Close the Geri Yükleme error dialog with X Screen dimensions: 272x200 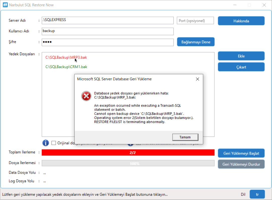click(x=197, y=79)
